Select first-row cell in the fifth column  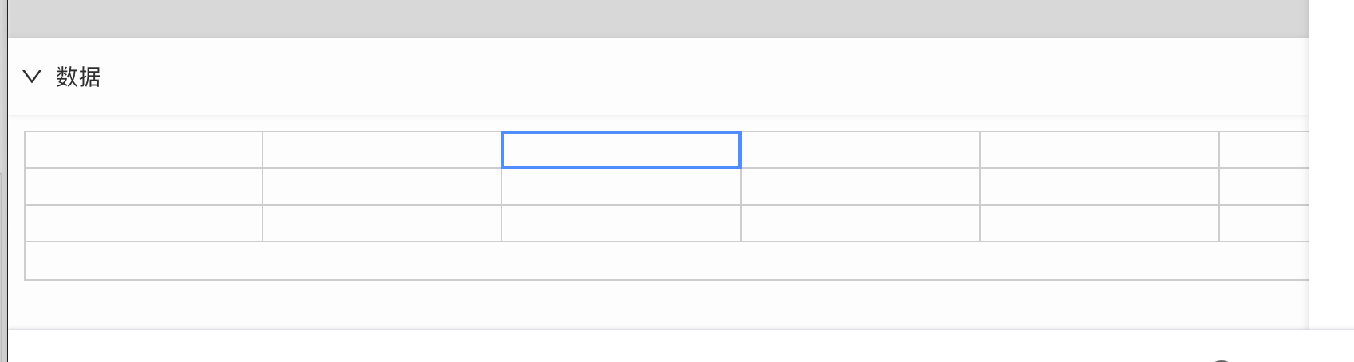pos(1100,150)
